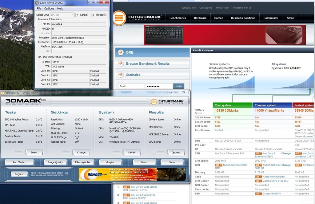The image size is (315, 204).
Task: Click the Change... button under Settings
Action: pyautogui.click(x=82, y=153)
